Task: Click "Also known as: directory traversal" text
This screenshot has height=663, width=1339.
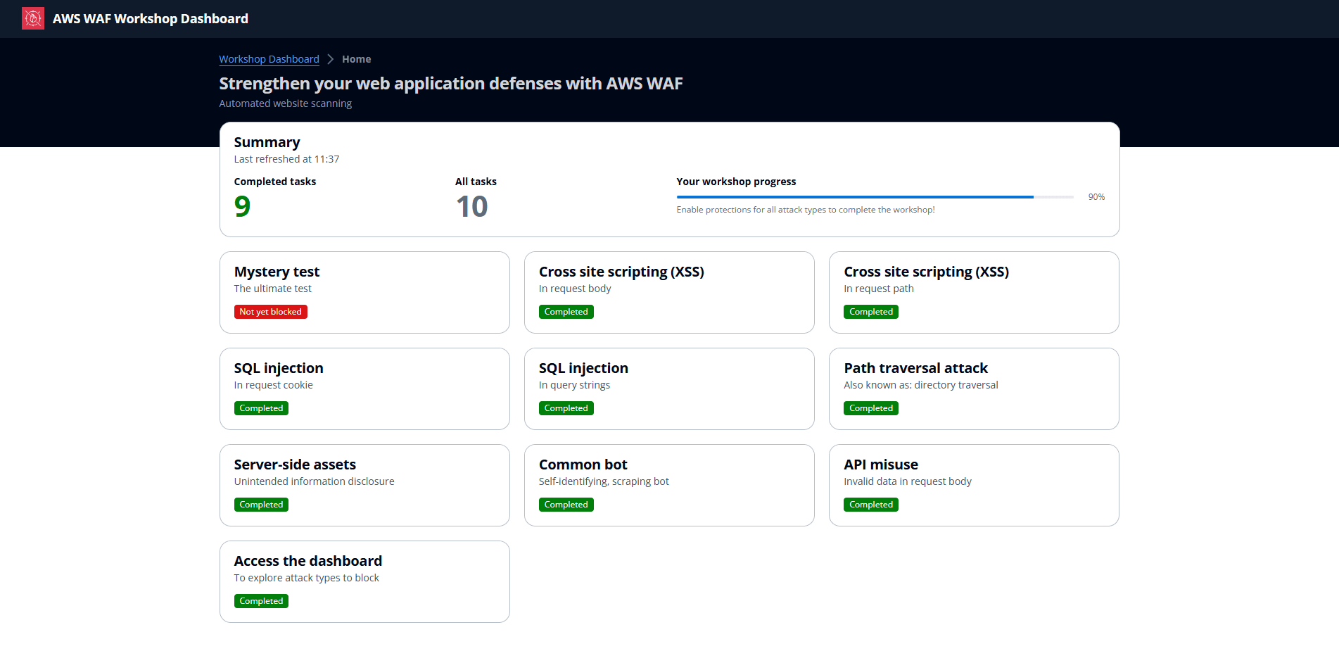Action: 921,385
